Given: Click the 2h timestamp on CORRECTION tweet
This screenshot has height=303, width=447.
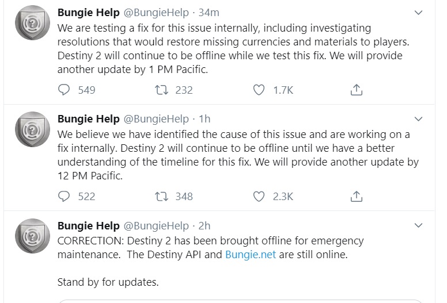Looking at the screenshot, I should click(x=204, y=226).
